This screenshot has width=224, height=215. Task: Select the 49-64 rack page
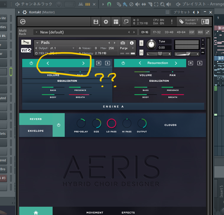coord(181,32)
